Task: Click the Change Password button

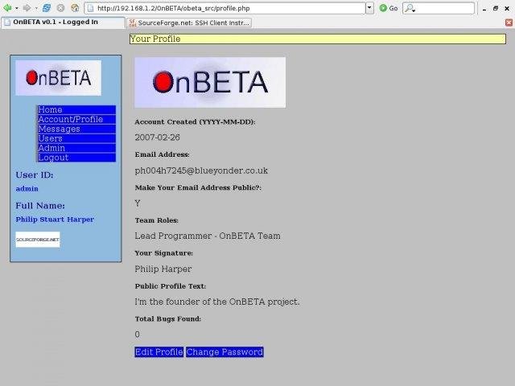Action: click(x=225, y=352)
